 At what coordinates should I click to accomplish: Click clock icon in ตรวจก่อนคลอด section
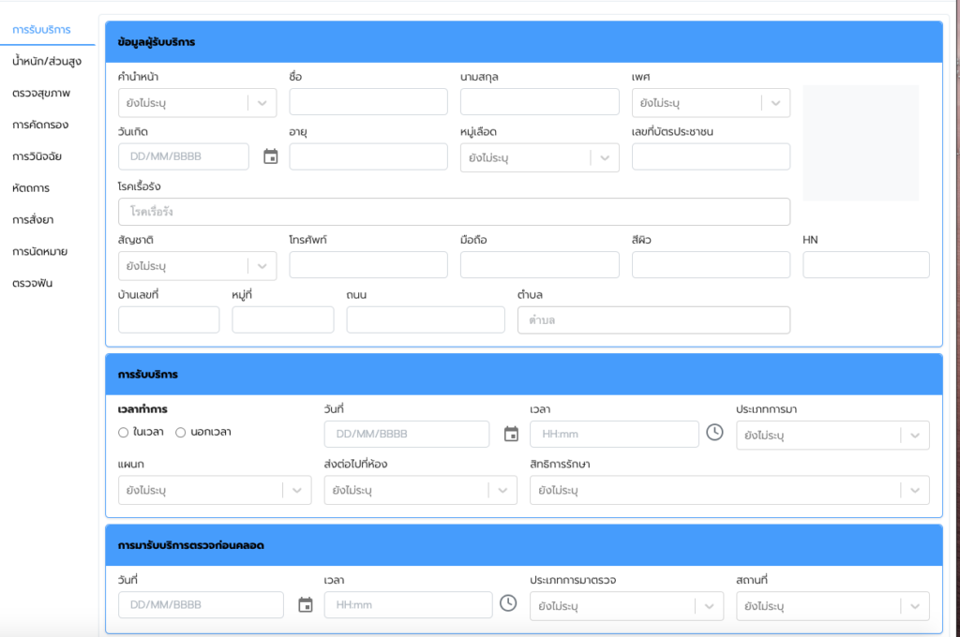point(508,603)
